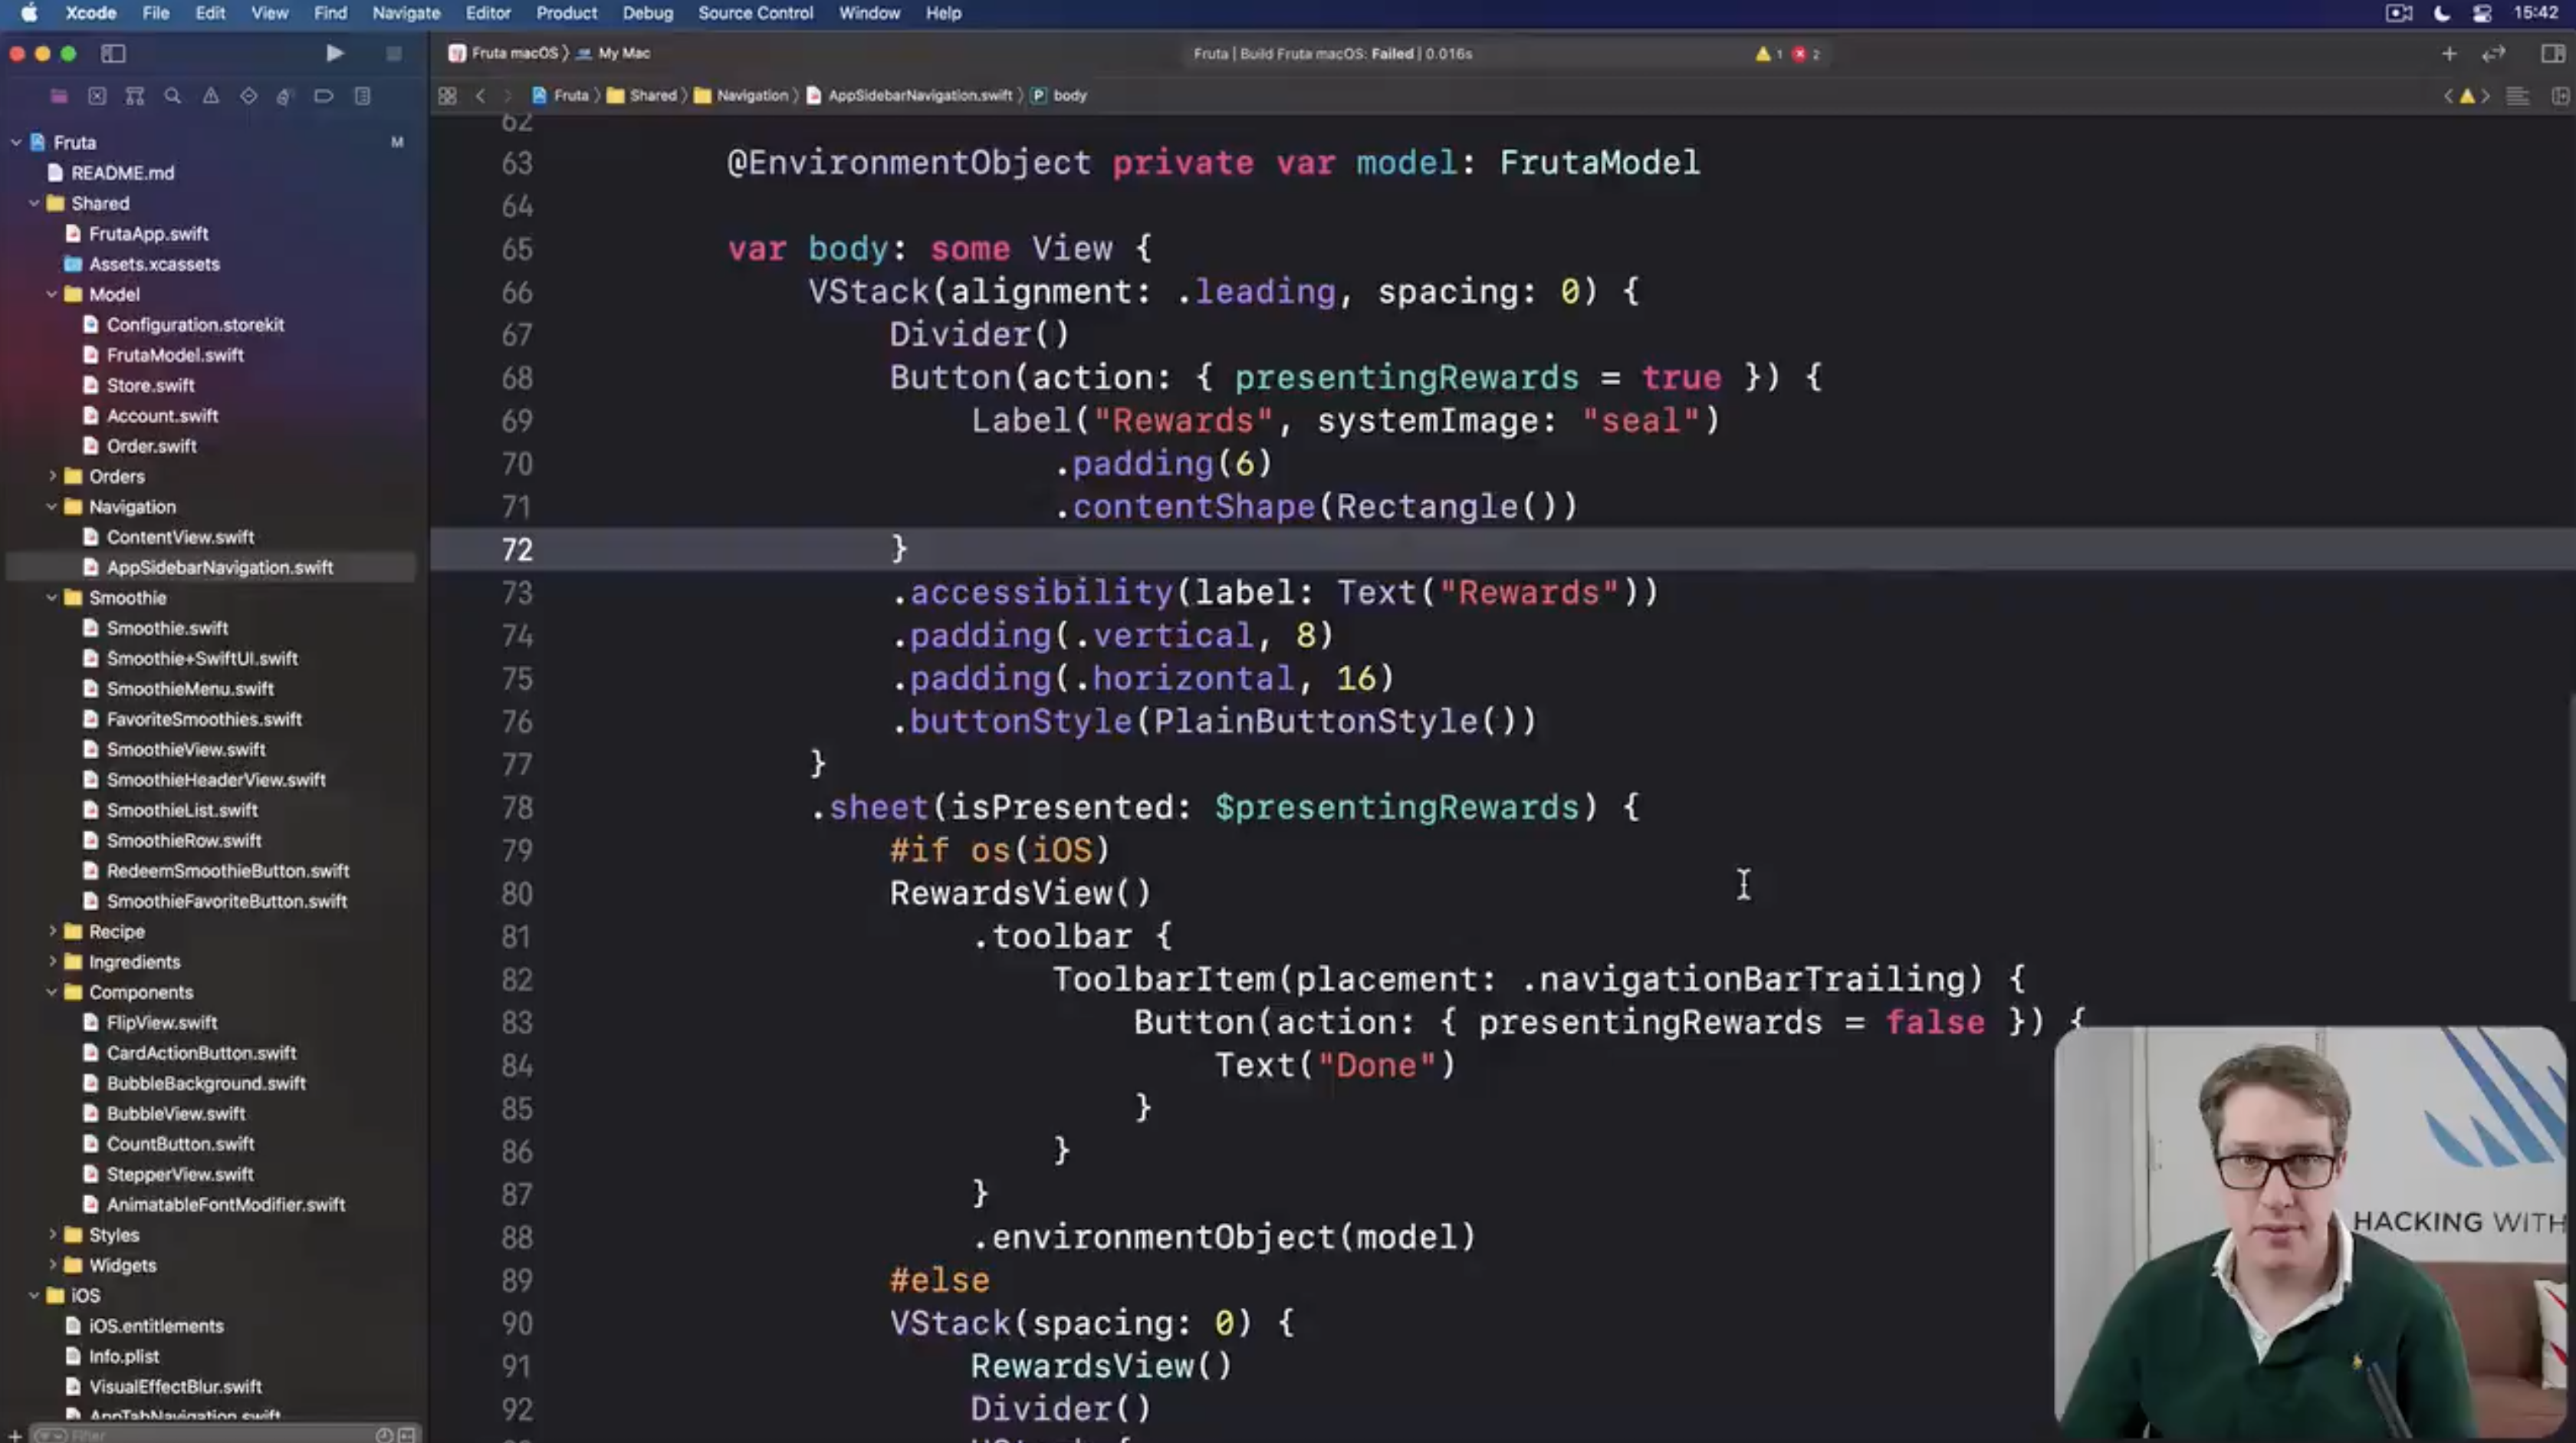The image size is (2576, 1443).
Task: Jump to next issue arrow
Action: coord(2486,96)
